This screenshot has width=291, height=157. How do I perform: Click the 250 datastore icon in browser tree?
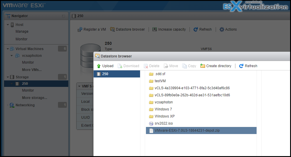[x=99, y=74]
